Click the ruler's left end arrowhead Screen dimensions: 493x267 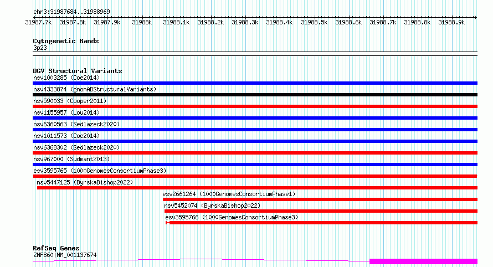point(34,17)
